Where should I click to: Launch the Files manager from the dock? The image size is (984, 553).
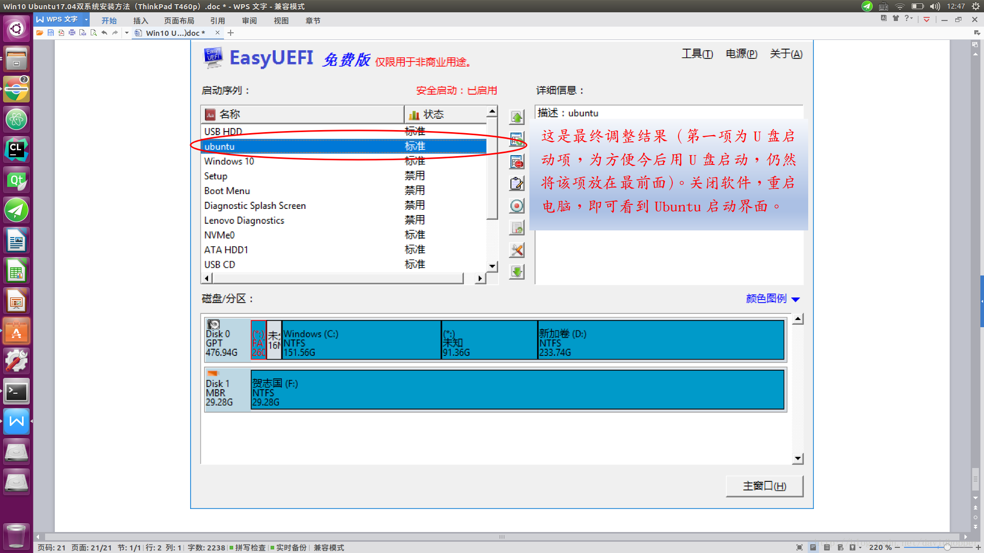pyautogui.click(x=16, y=58)
